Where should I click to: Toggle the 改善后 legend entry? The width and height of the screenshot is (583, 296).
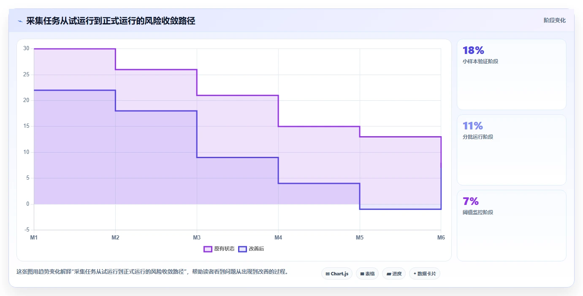click(251, 249)
